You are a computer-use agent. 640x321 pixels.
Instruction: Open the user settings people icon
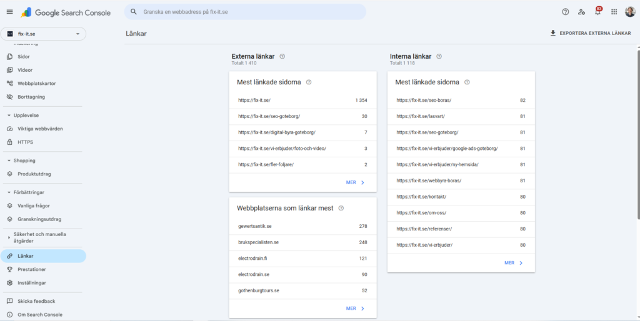582,12
